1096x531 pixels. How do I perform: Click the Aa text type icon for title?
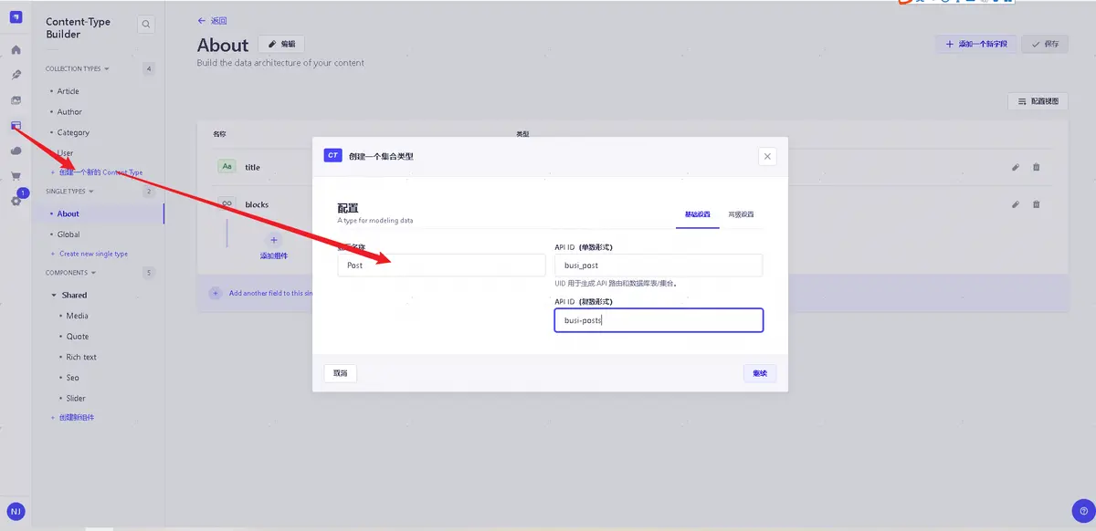[227, 167]
